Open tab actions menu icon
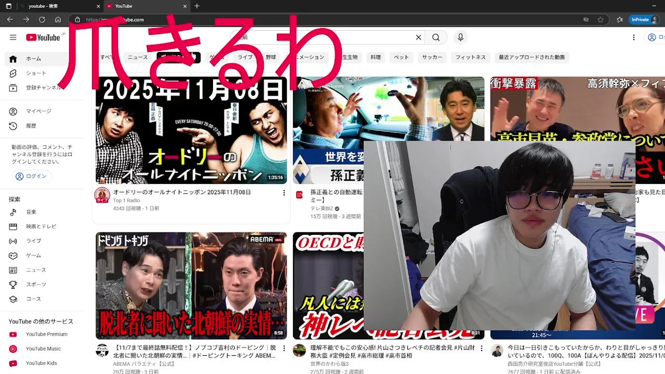The image size is (665, 374). tap(8, 6)
